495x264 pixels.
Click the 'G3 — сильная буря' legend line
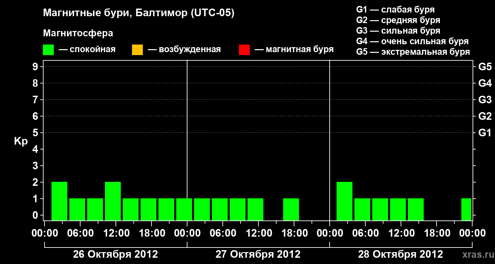click(x=398, y=31)
